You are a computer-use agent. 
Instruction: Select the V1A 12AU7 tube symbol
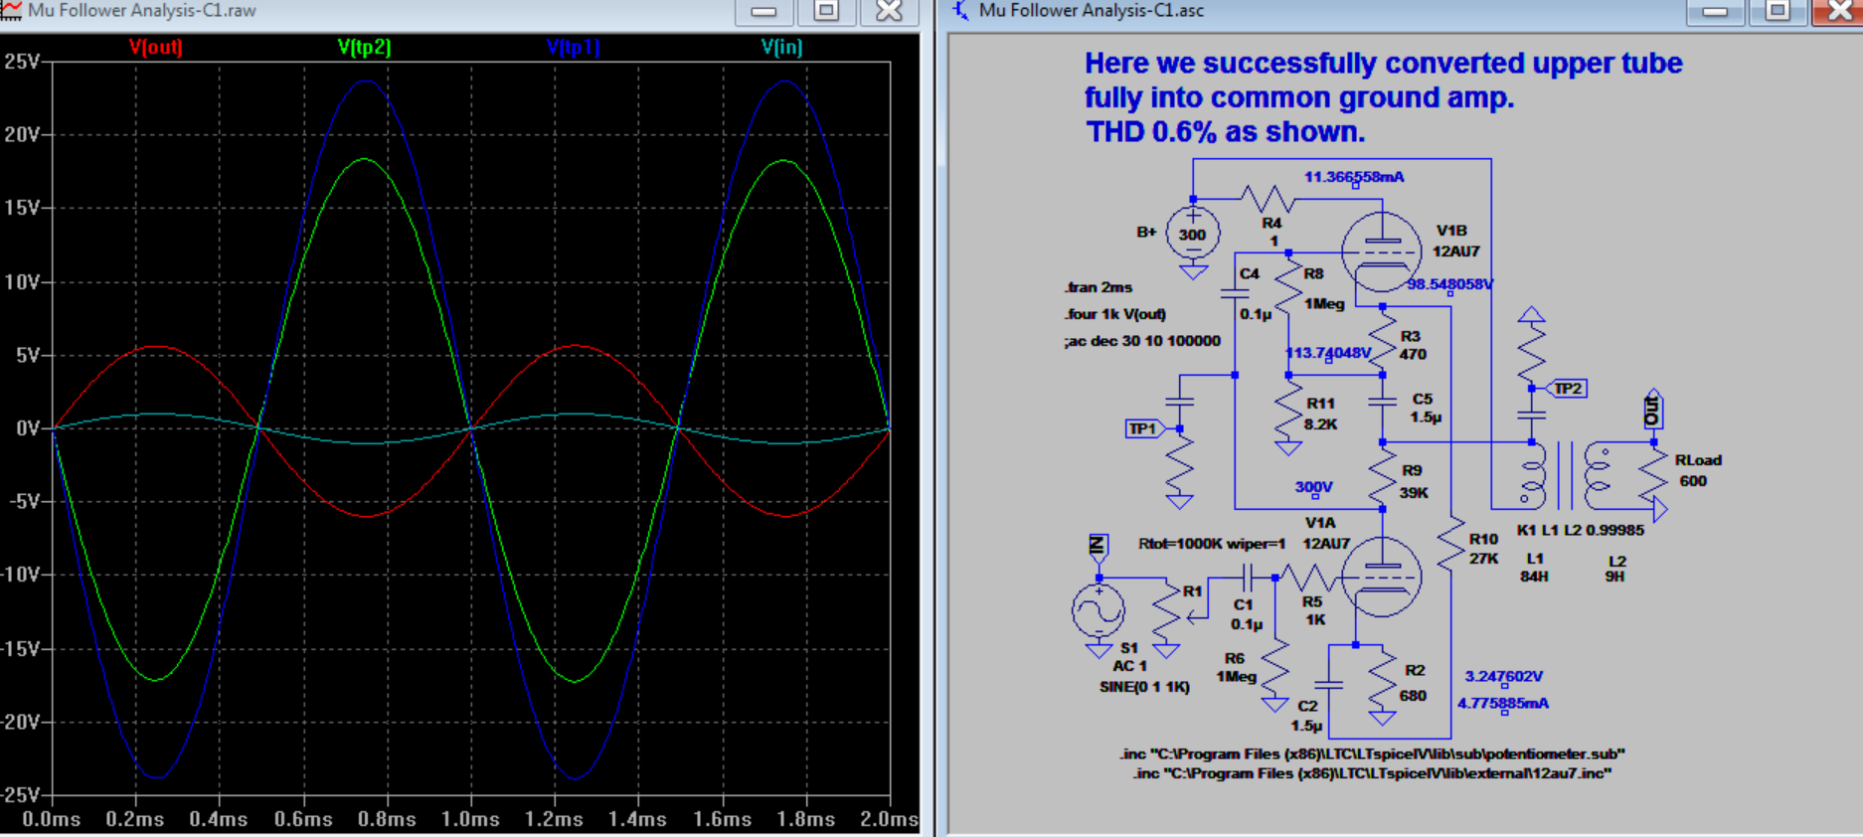coord(1381,577)
